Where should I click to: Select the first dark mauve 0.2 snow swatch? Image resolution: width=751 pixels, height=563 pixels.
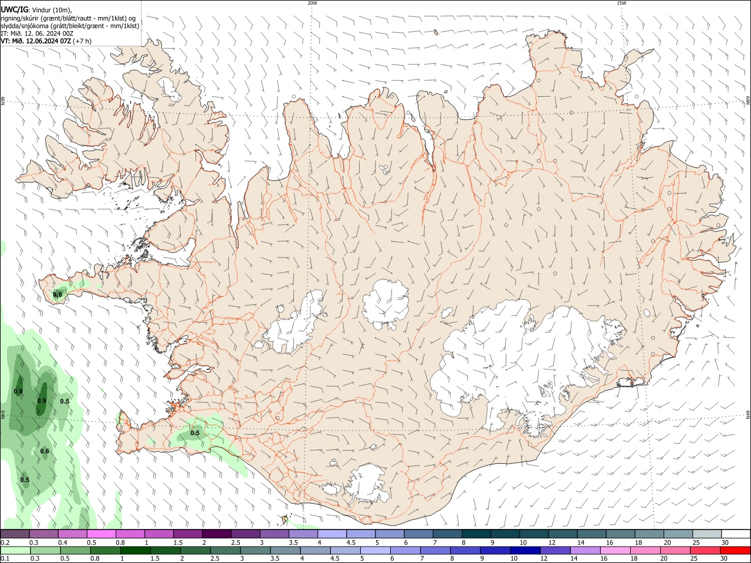[15, 534]
